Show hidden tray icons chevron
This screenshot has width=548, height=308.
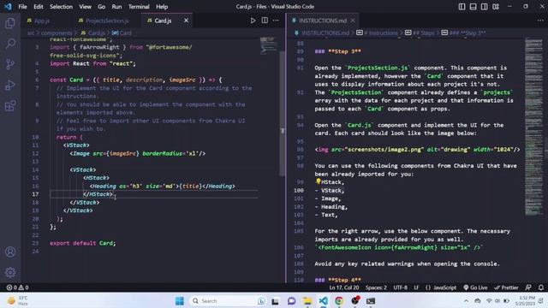[466, 300]
